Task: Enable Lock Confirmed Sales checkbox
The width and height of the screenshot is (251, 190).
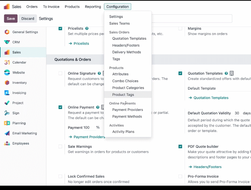Action: (60, 176)
